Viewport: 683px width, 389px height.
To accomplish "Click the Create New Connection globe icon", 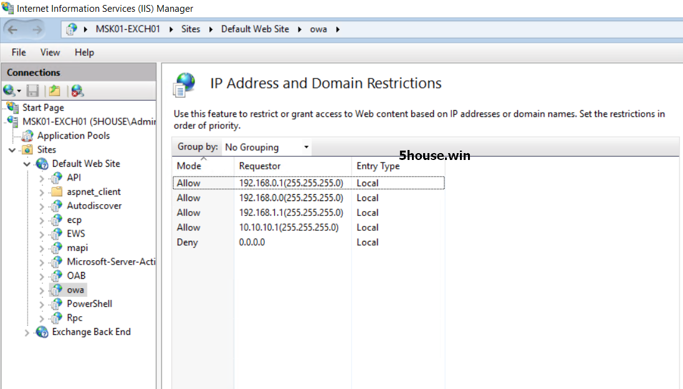I will click(x=9, y=91).
